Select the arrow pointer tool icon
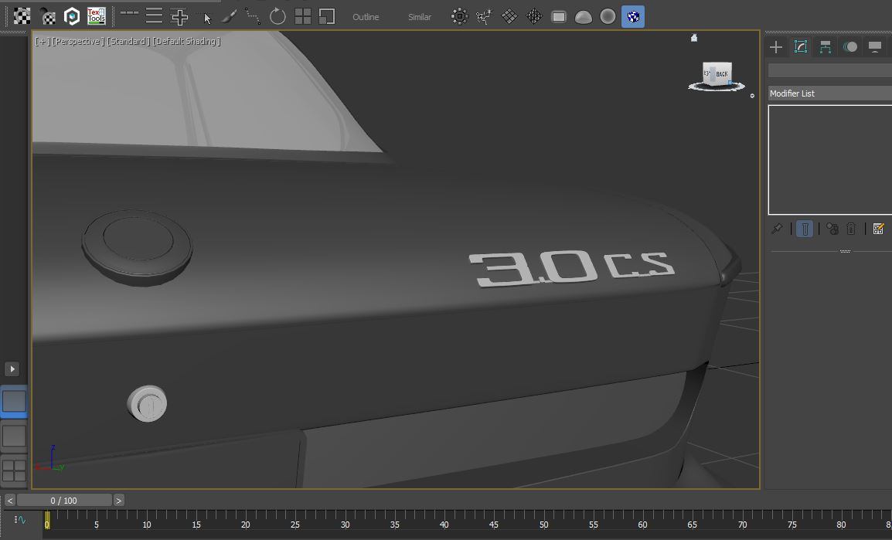This screenshot has width=892, height=540. coord(207,19)
